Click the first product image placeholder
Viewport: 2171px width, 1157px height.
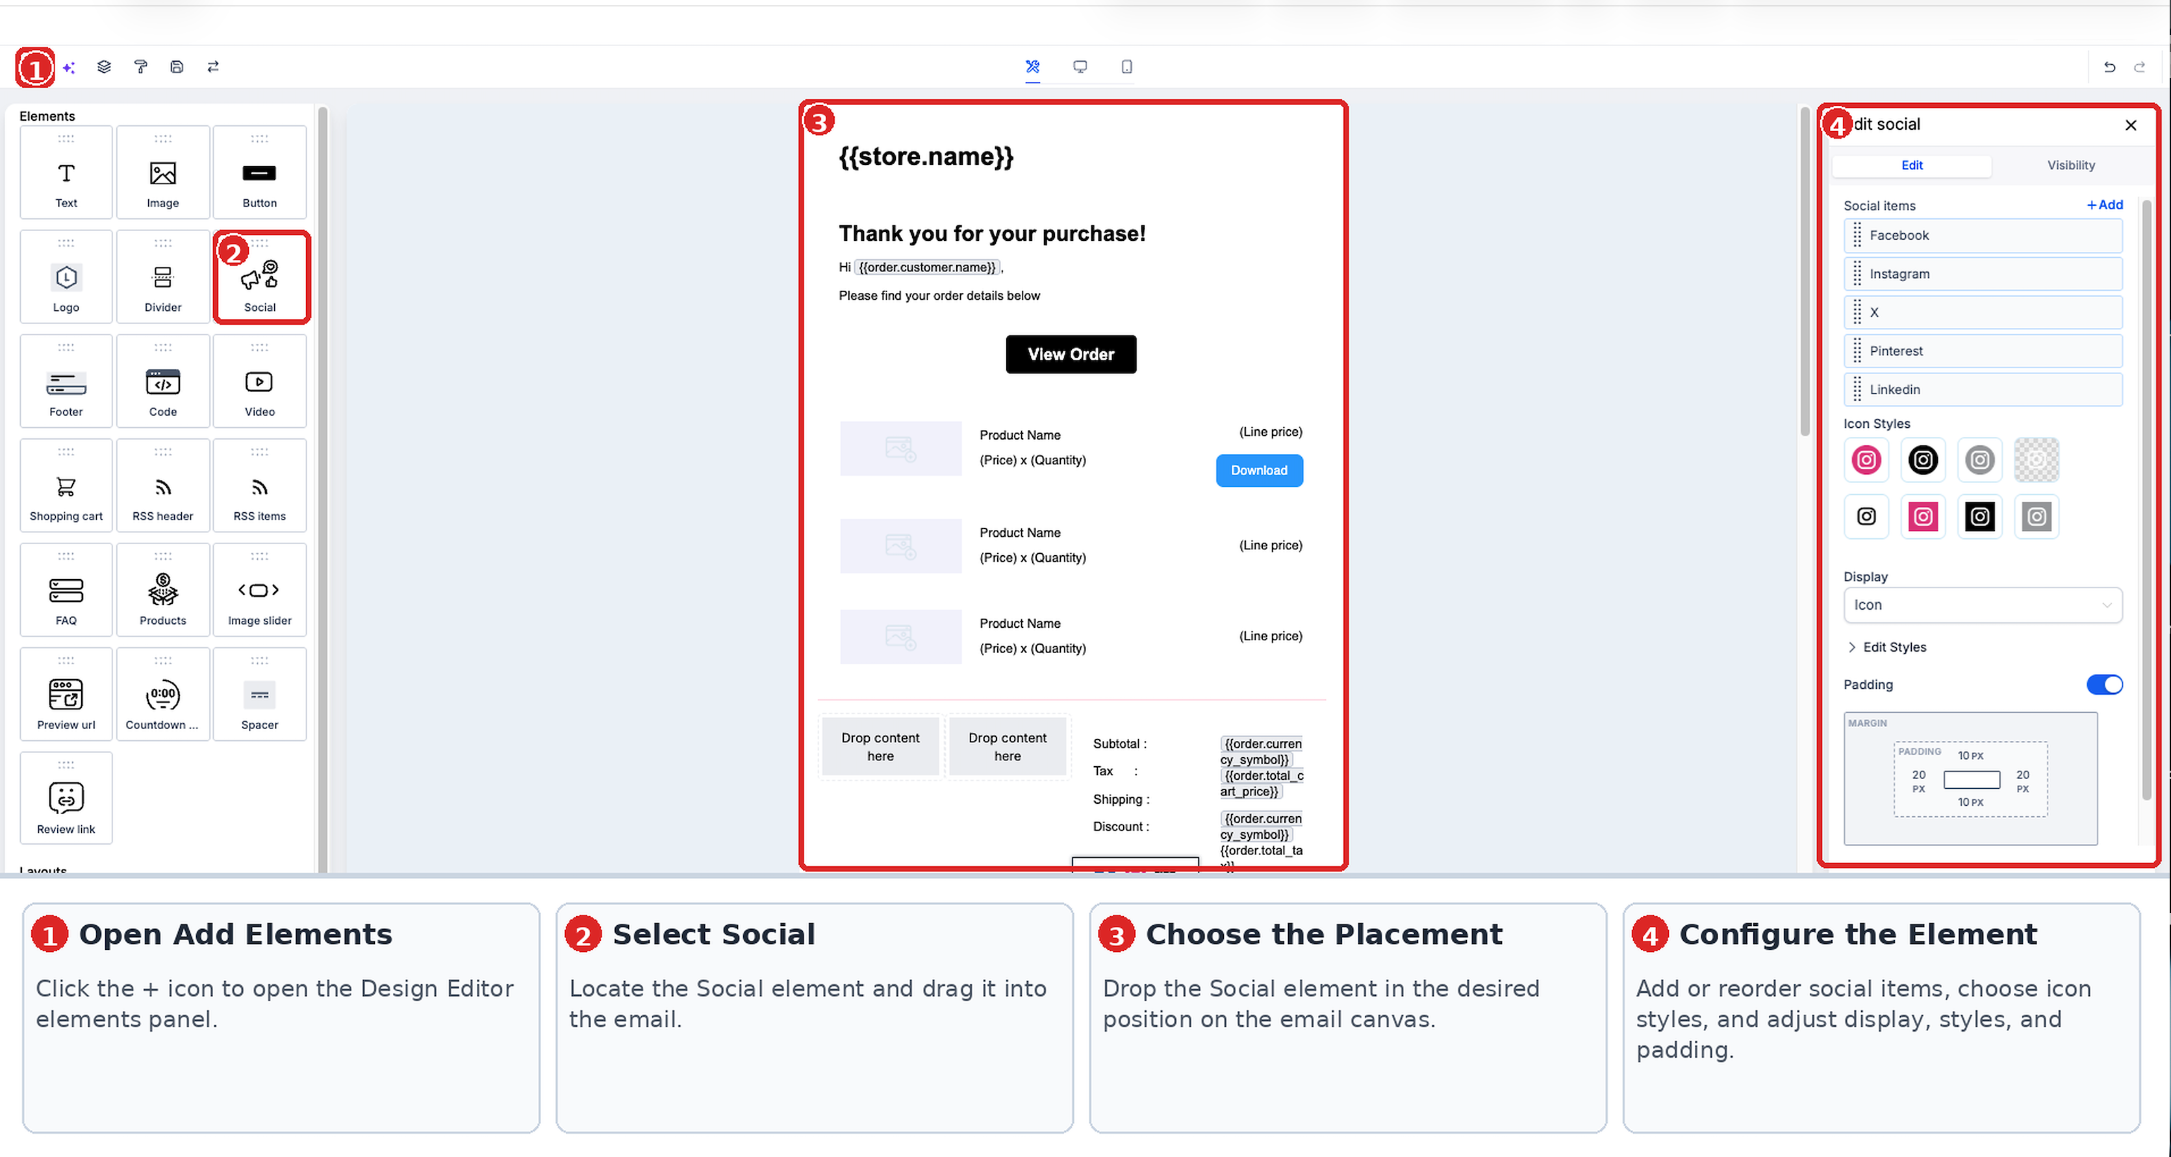900,449
